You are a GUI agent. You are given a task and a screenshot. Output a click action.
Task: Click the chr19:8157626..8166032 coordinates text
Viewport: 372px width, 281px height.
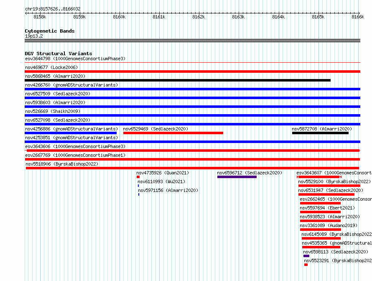tap(53, 9)
